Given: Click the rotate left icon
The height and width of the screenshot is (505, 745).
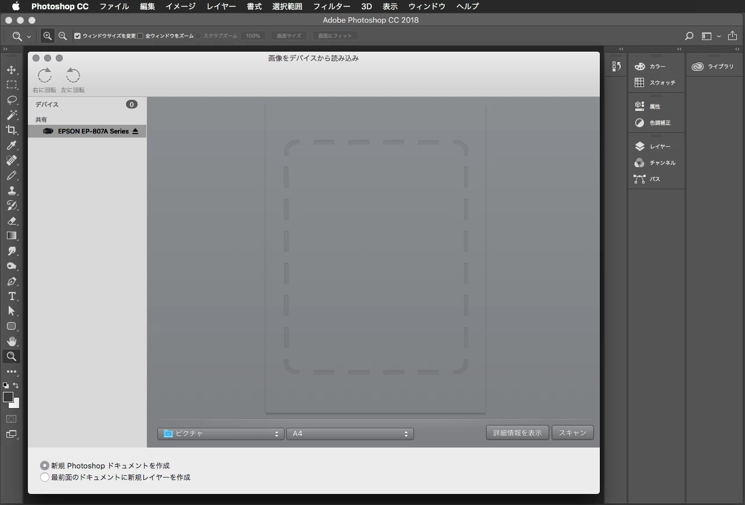Looking at the screenshot, I should 73,75.
